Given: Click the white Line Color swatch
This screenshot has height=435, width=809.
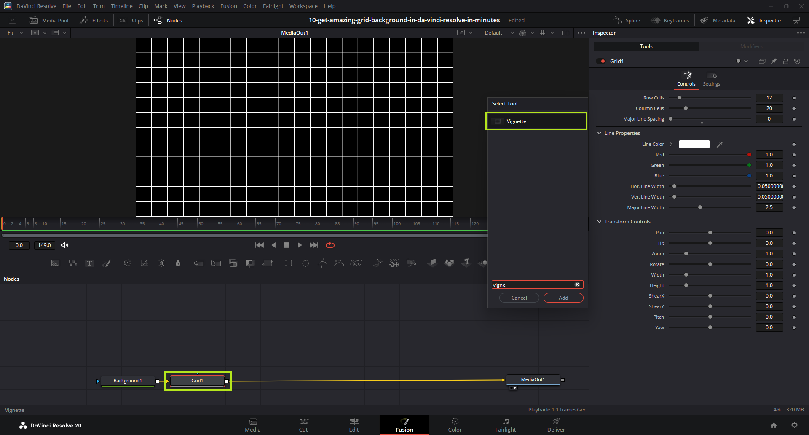Looking at the screenshot, I should pyautogui.click(x=694, y=145).
